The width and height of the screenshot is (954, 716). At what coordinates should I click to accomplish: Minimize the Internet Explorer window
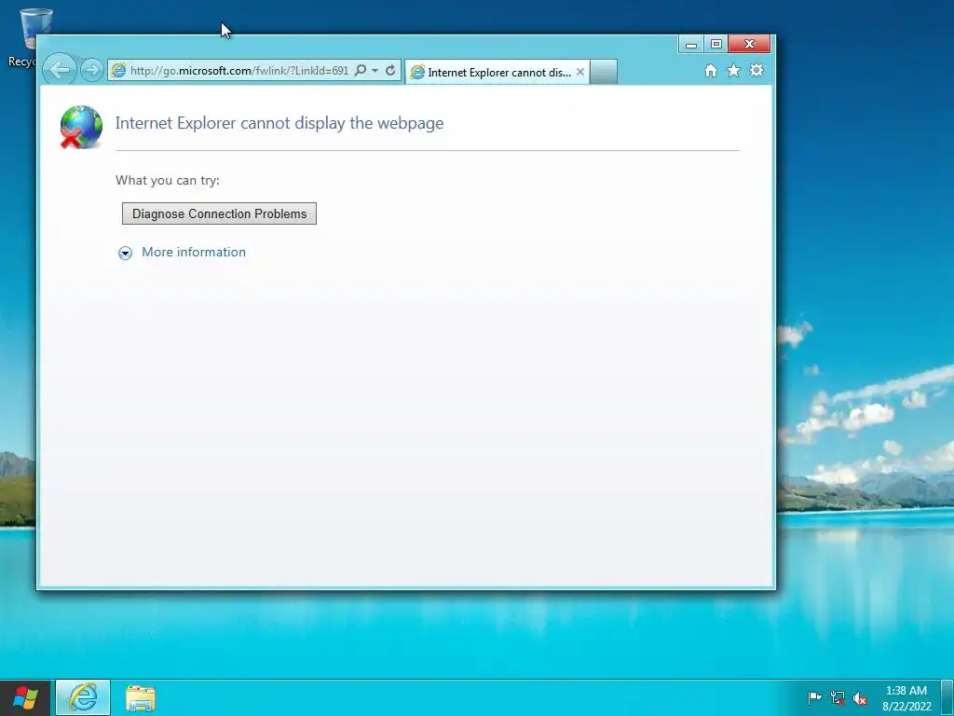coord(691,44)
